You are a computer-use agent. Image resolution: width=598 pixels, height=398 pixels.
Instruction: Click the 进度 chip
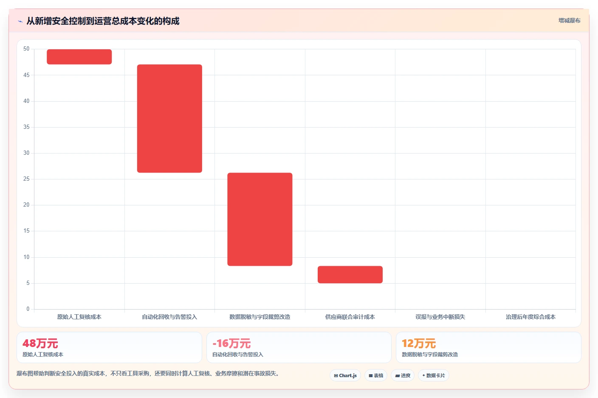point(403,375)
